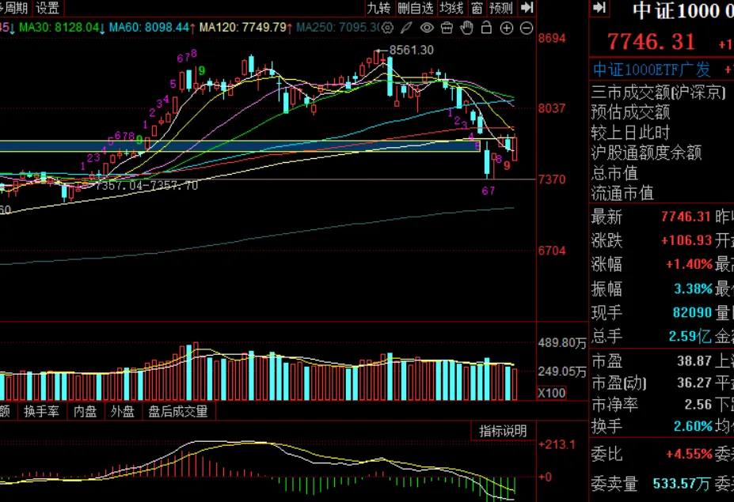
Task: Open the 多周期 multi-period menu
Action: point(14,7)
